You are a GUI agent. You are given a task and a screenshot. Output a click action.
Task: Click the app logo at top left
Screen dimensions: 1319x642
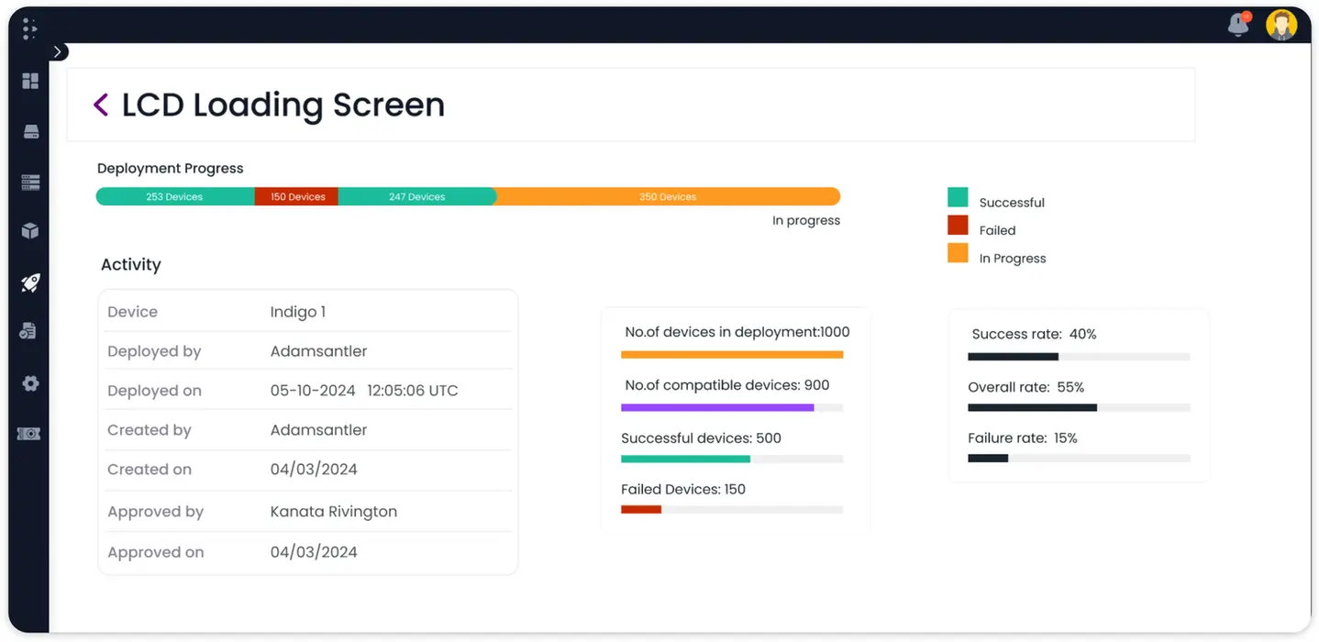[x=29, y=28]
